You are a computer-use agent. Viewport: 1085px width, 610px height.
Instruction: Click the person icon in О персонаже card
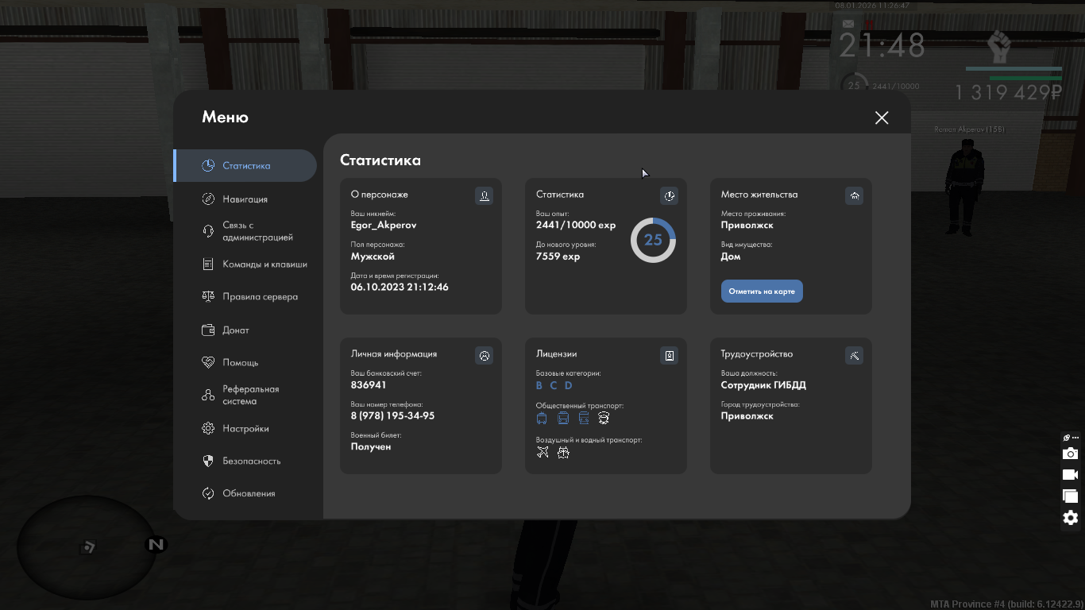pos(484,195)
